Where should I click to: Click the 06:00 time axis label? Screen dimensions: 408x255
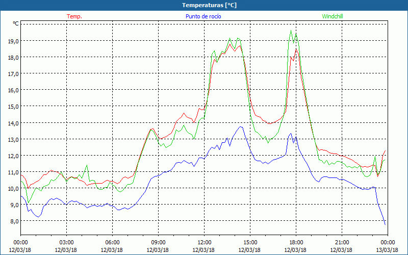click(x=112, y=242)
